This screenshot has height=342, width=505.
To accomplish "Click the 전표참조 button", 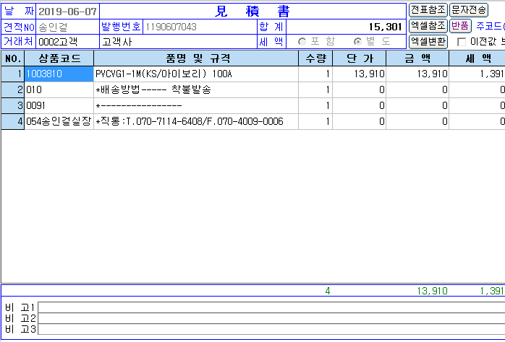I will pyautogui.click(x=428, y=10).
